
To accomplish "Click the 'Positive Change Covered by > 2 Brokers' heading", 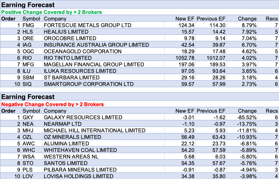I will pos(52,12).
